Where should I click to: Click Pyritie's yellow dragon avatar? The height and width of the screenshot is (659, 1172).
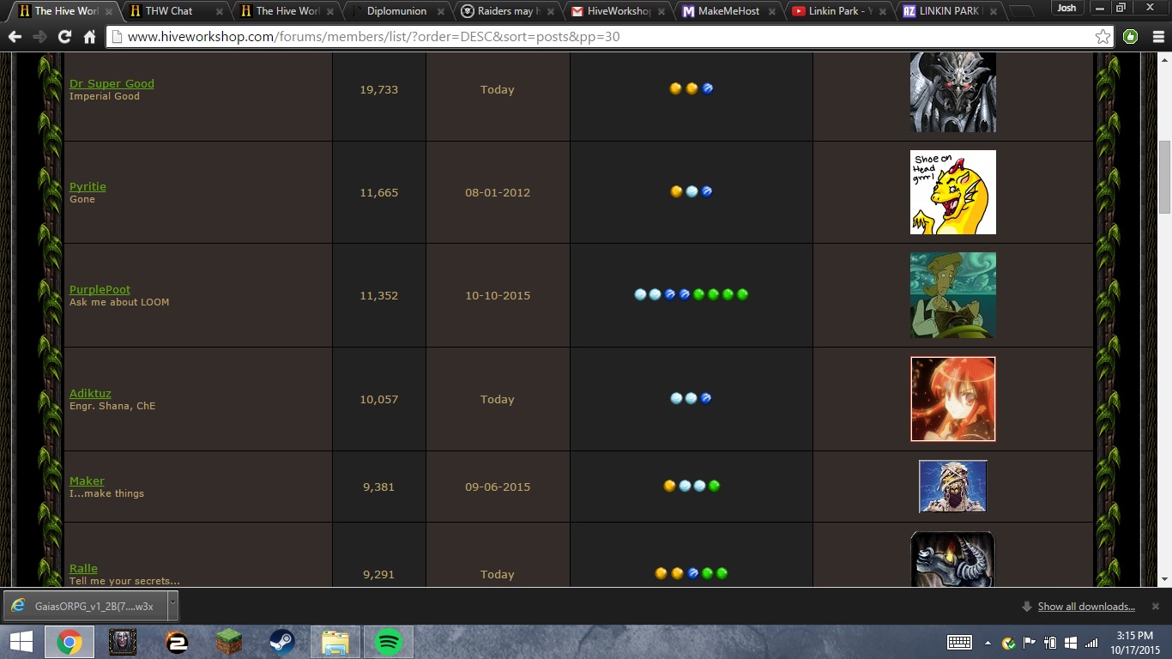point(953,192)
